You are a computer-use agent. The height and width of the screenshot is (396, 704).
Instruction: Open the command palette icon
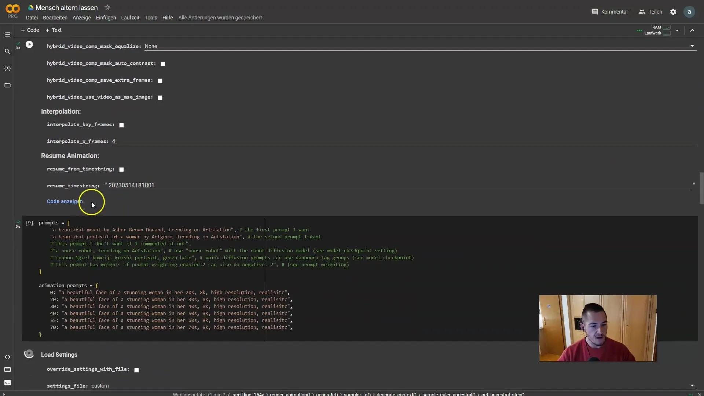point(7,370)
